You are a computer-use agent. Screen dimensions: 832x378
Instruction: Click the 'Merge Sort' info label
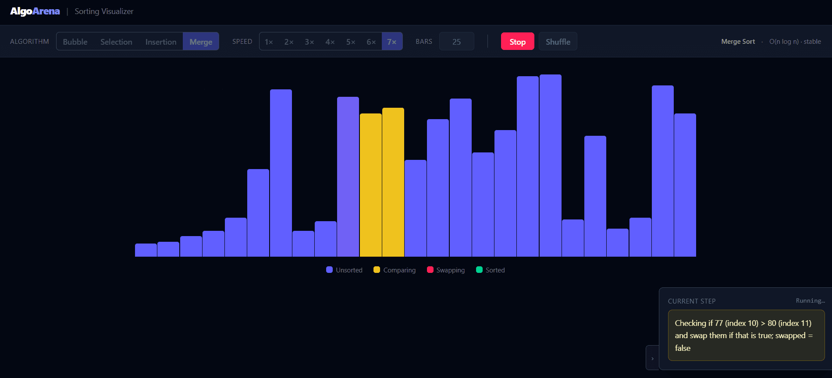pos(738,42)
